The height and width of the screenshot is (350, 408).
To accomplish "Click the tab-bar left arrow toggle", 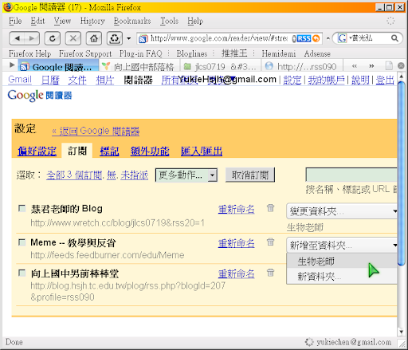I will click(12, 65).
